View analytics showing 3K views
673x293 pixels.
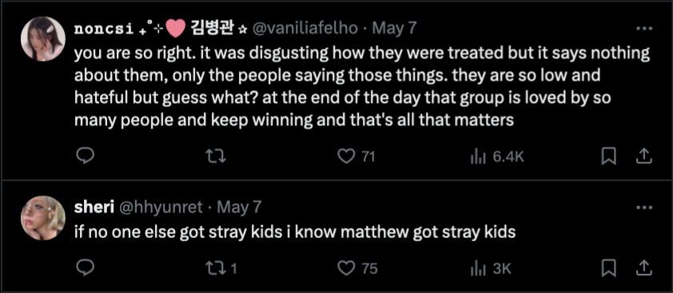pyautogui.click(x=491, y=268)
